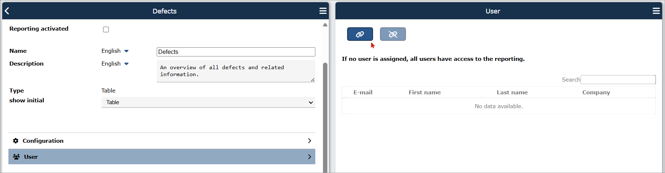Viewport: 665px width, 173px height.
Task: Click the unlink user button
Action: pos(393,34)
